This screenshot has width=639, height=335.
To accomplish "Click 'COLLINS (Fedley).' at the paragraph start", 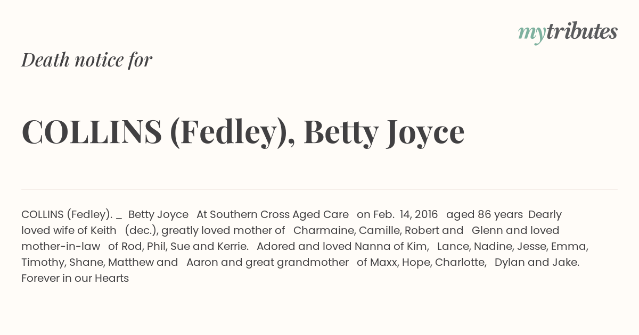I will (x=67, y=214).
